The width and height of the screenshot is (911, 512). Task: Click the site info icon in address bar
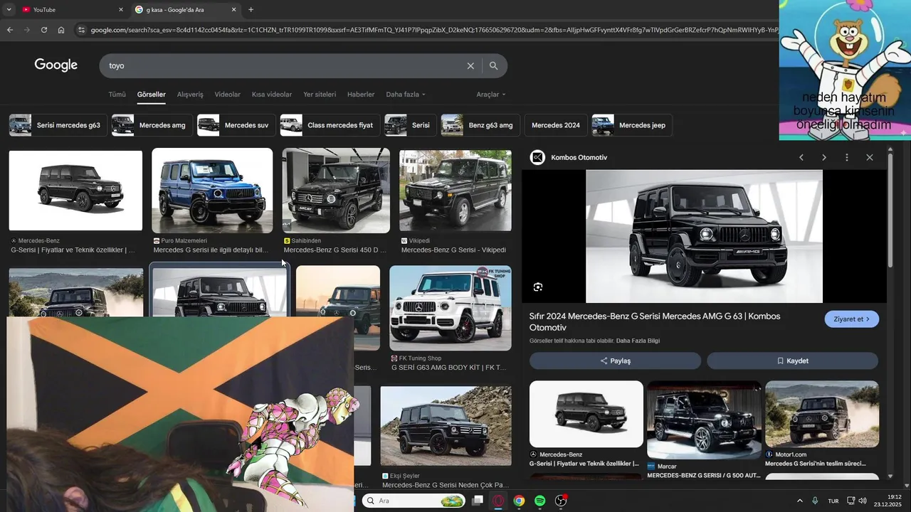[81, 30]
